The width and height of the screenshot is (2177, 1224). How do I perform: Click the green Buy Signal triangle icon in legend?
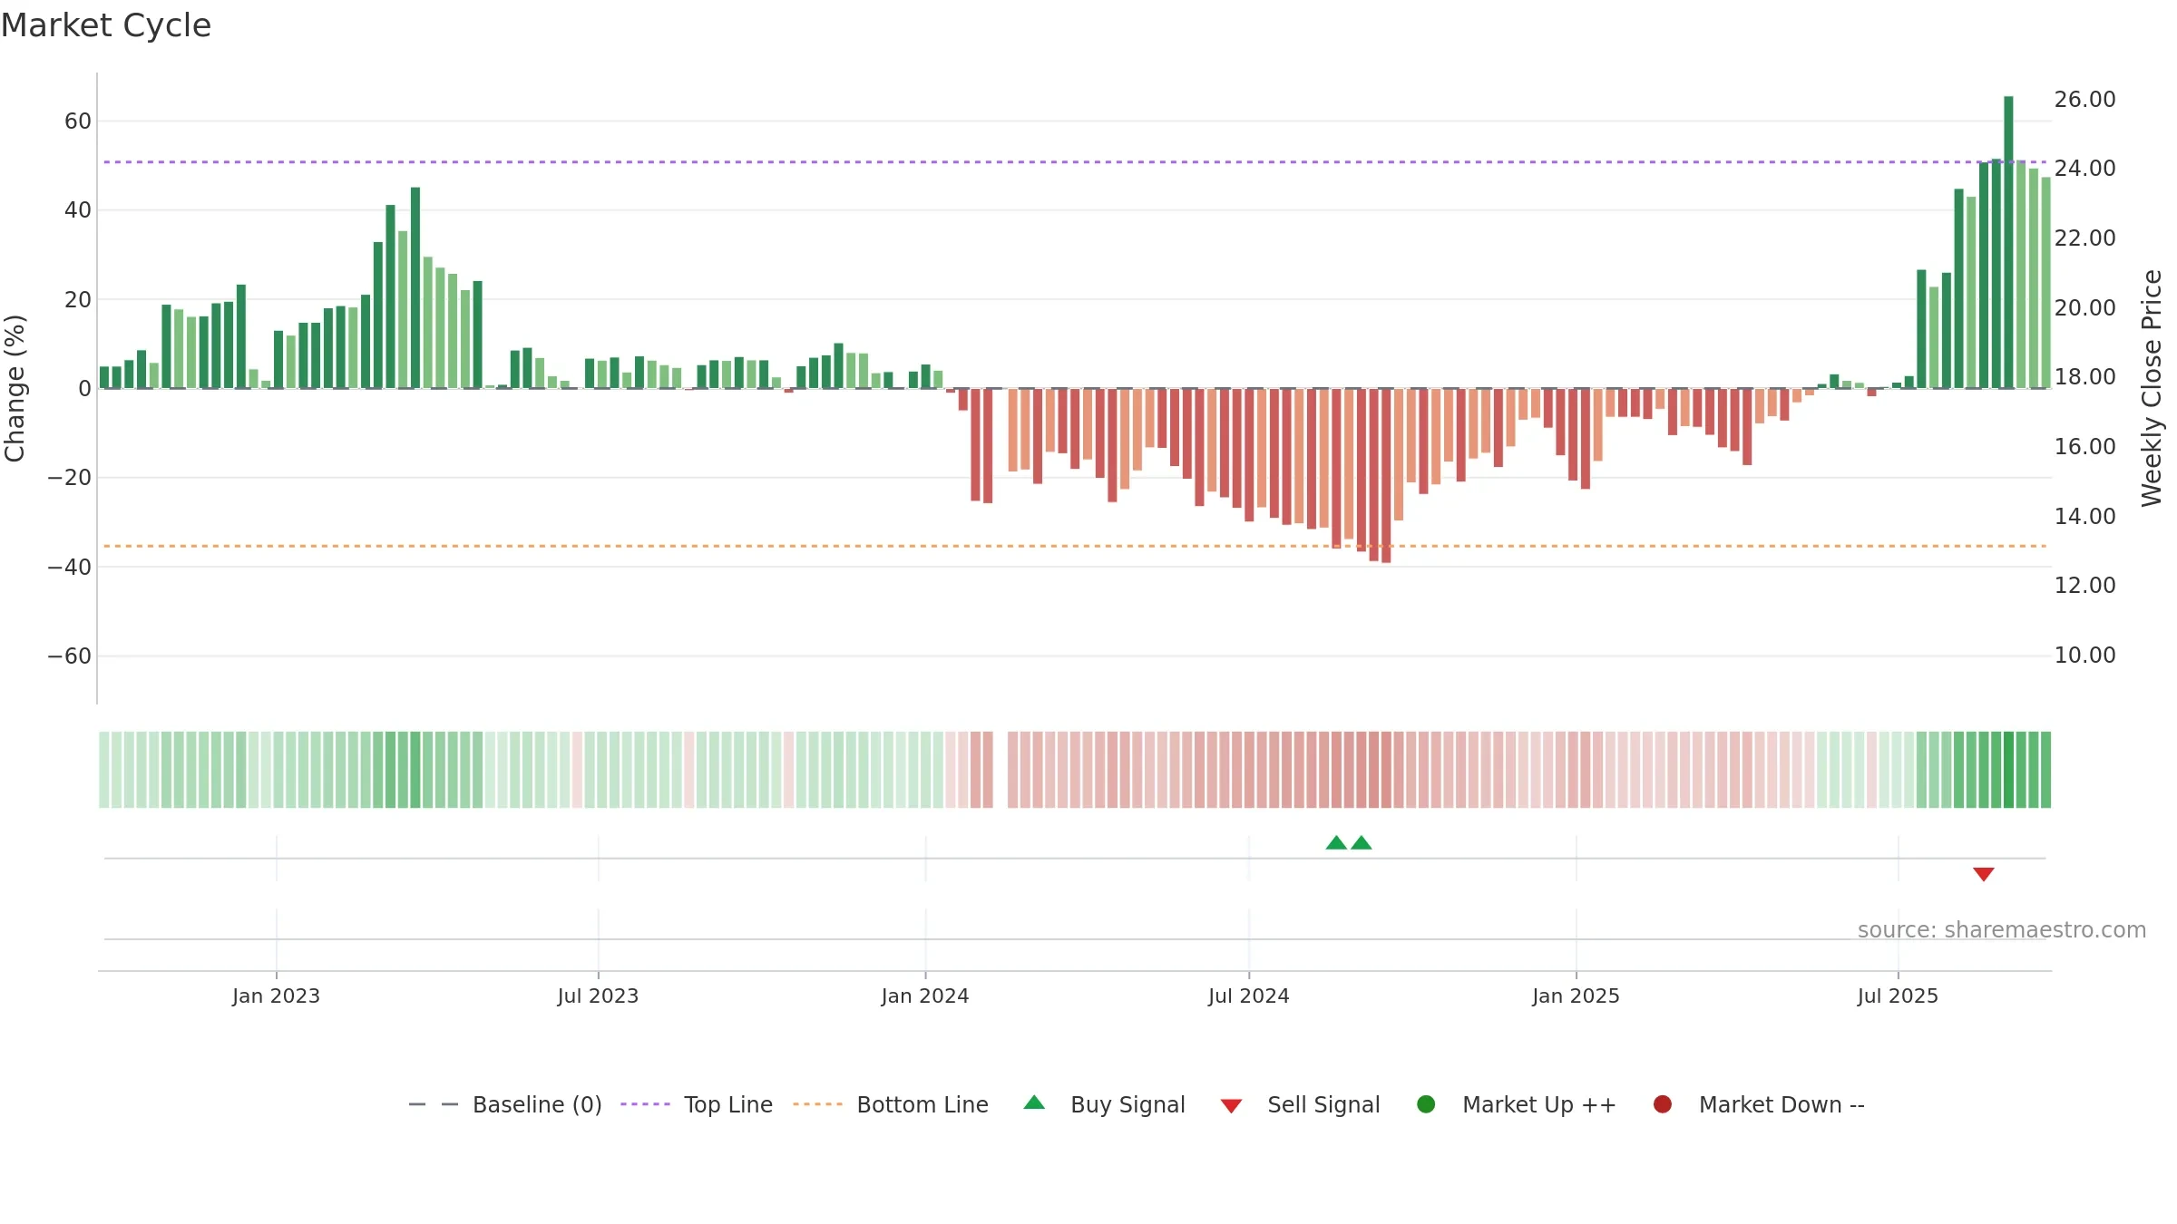[x=1034, y=1103]
